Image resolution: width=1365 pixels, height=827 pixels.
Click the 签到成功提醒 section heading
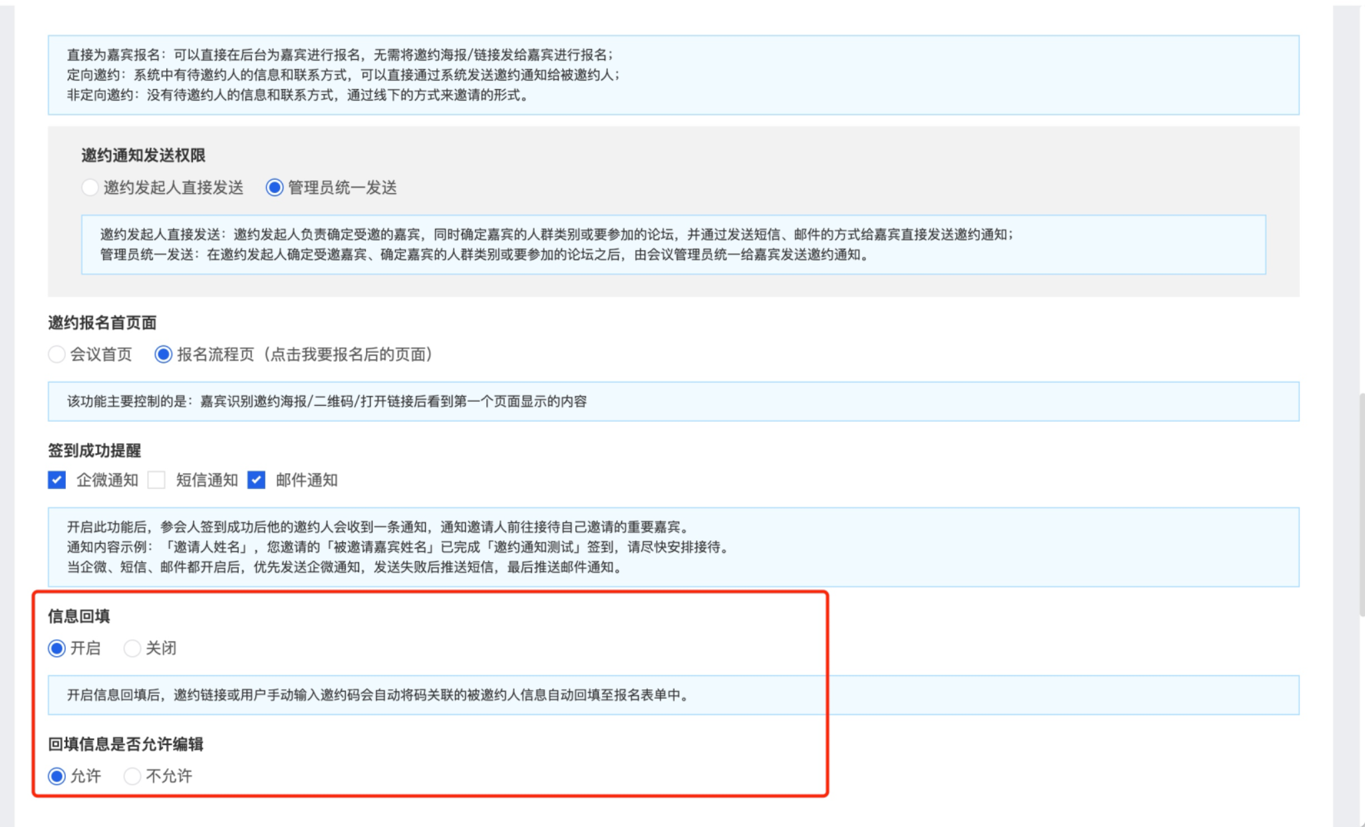[94, 450]
